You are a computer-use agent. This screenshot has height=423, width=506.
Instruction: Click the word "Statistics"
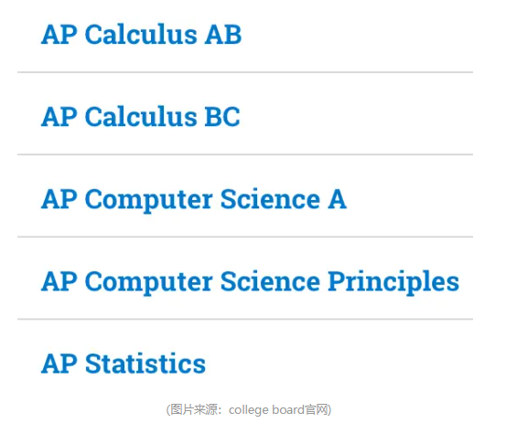click(x=145, y=364)
